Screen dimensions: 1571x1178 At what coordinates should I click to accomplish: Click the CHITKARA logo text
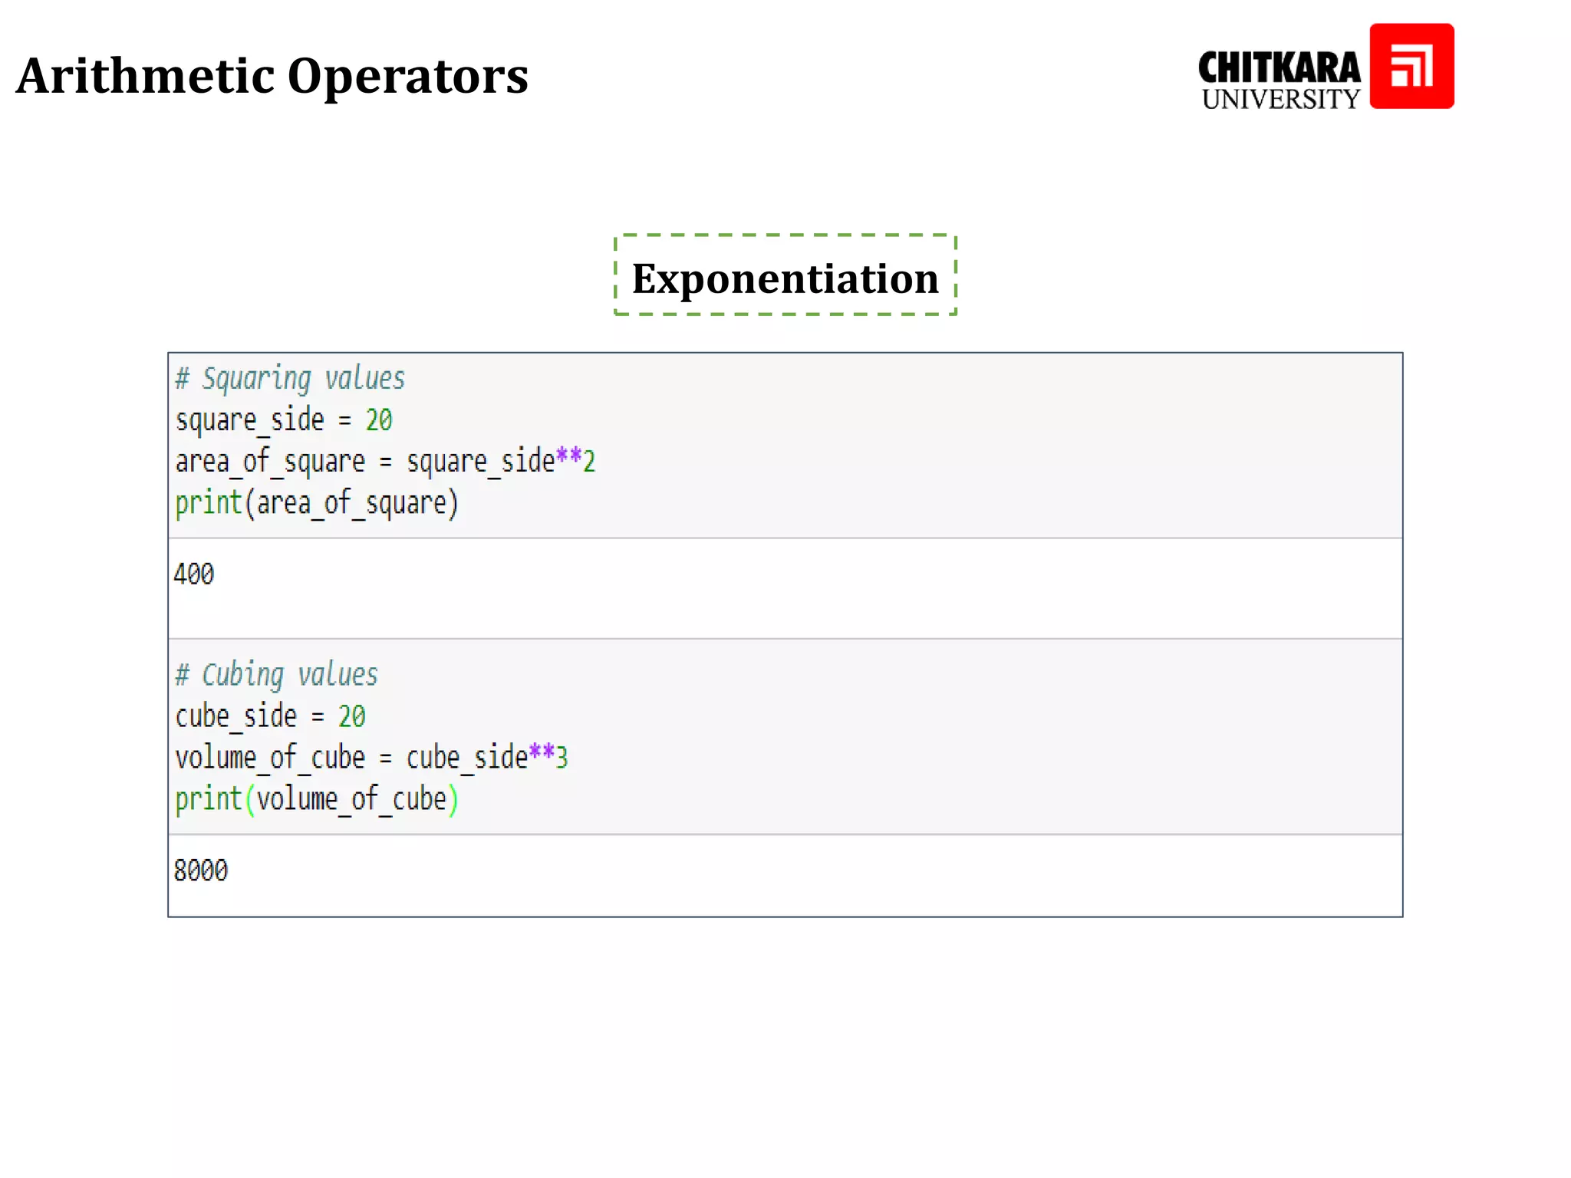[1279, 68]
